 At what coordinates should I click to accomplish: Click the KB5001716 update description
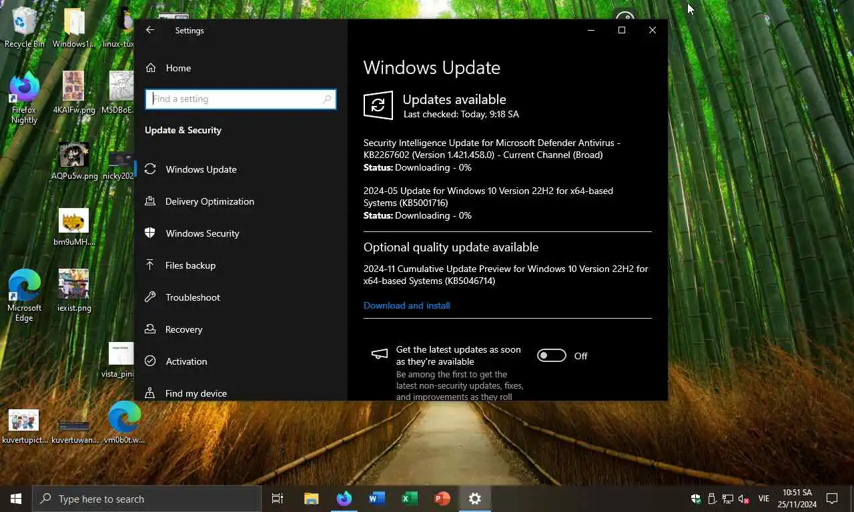pyautogui.click(x=488, y=197)
